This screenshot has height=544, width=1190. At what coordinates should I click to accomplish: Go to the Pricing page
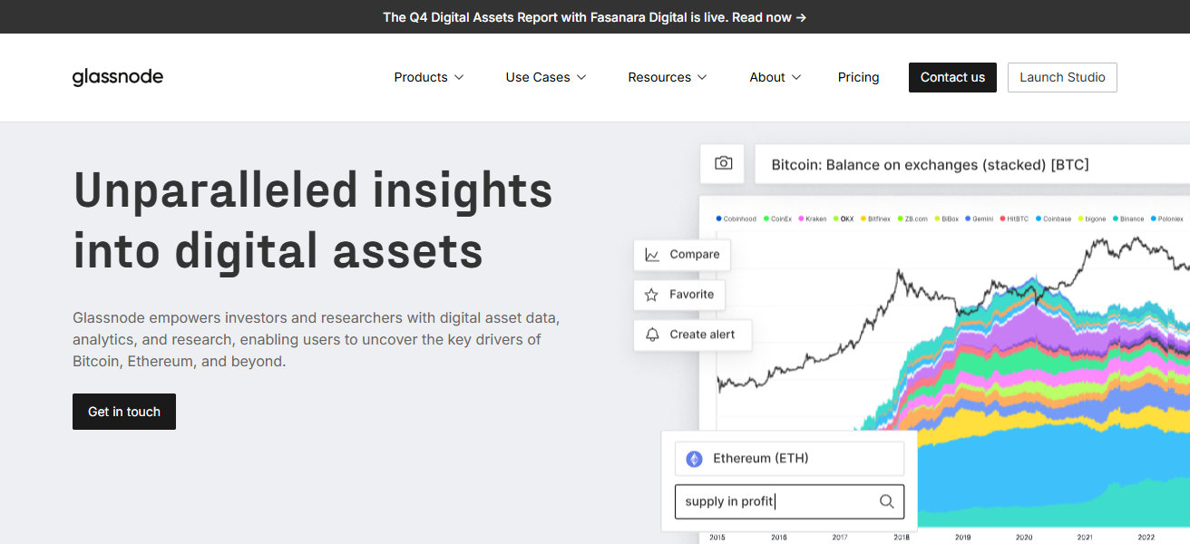coord(858,77)
